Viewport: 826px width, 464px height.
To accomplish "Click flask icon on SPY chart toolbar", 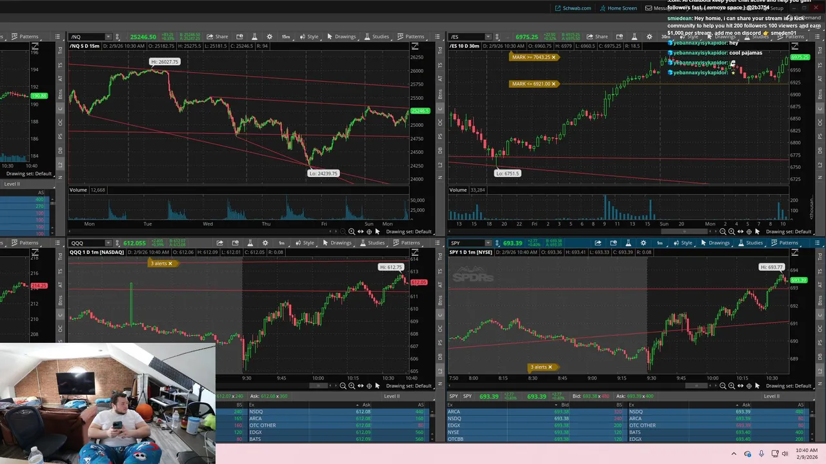I will [x=628, y=243].
